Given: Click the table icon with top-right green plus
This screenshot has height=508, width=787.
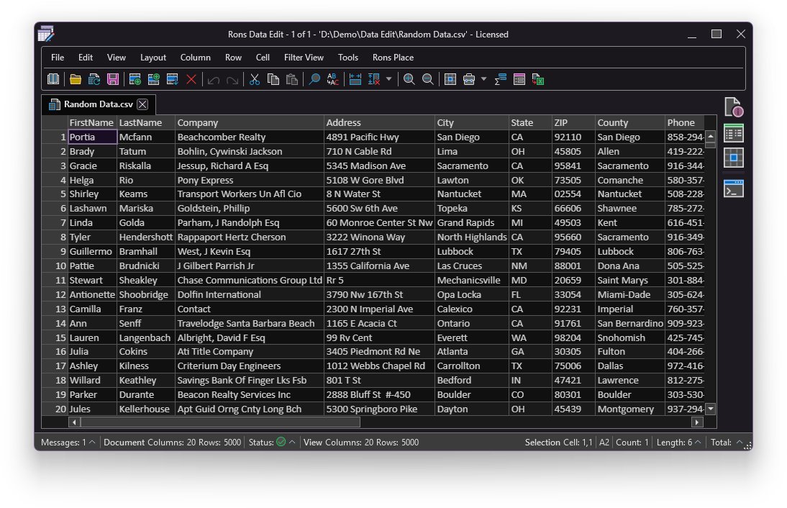Looking at the screenshot, I should click(153, 79).
